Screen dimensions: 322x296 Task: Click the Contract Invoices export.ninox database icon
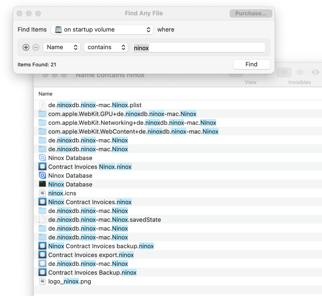tap(42, 255)
